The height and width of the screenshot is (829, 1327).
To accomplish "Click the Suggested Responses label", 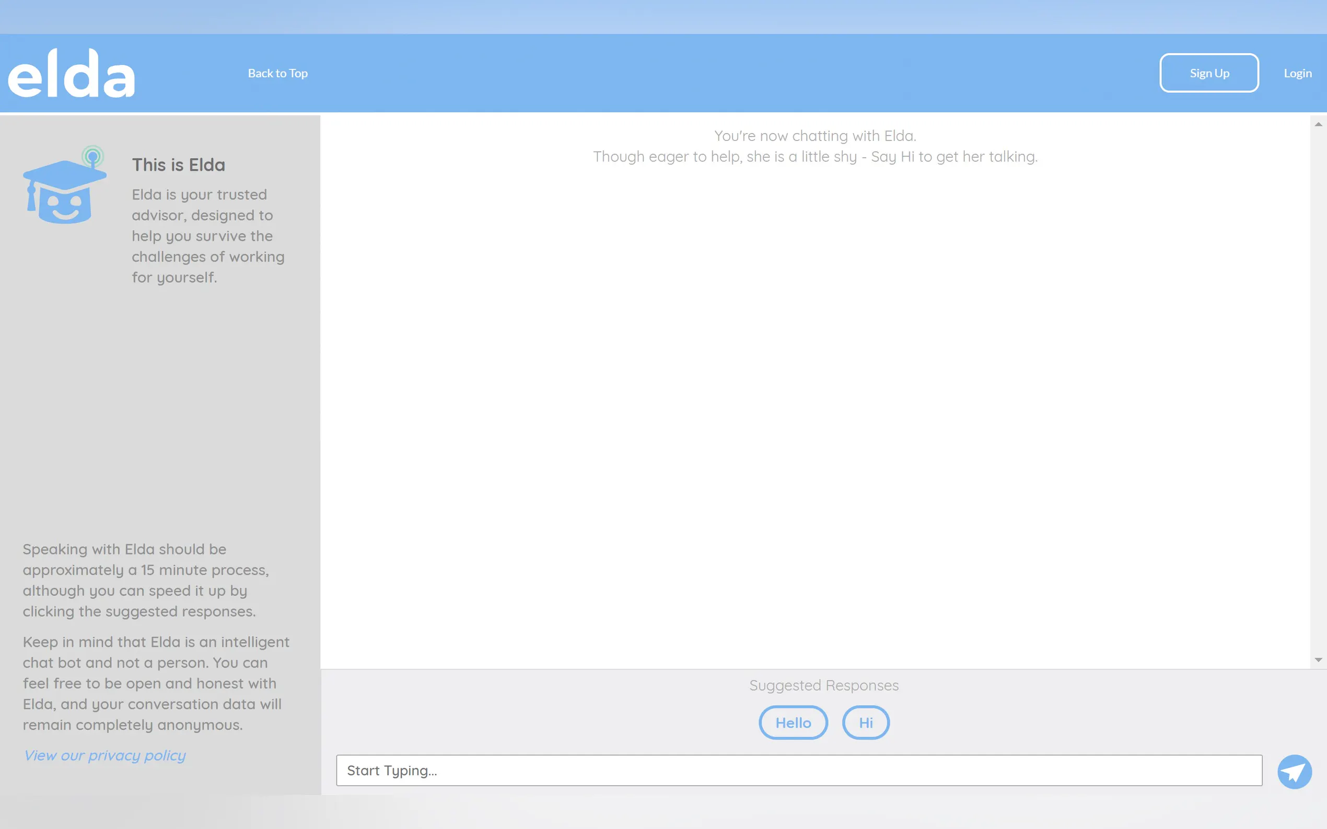I will 823,685.
